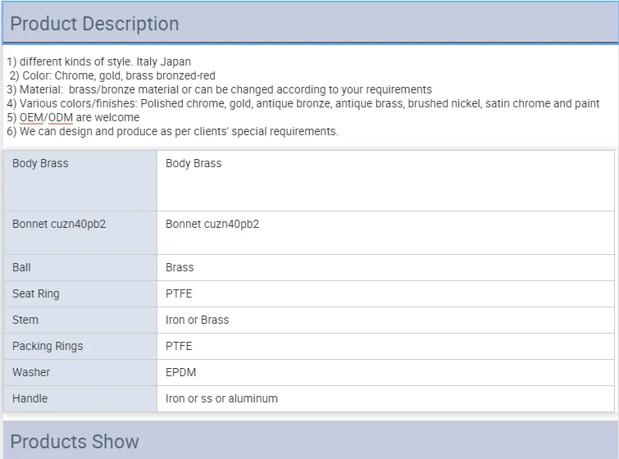This screenshot has height=459, width=619.
Task: Click the PTFE value beside Seat Ring
Action: point(179,293)
